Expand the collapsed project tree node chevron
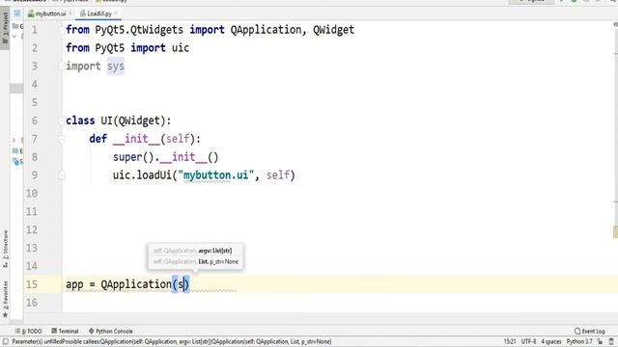The image size is (618, 347). pos(14,140)
